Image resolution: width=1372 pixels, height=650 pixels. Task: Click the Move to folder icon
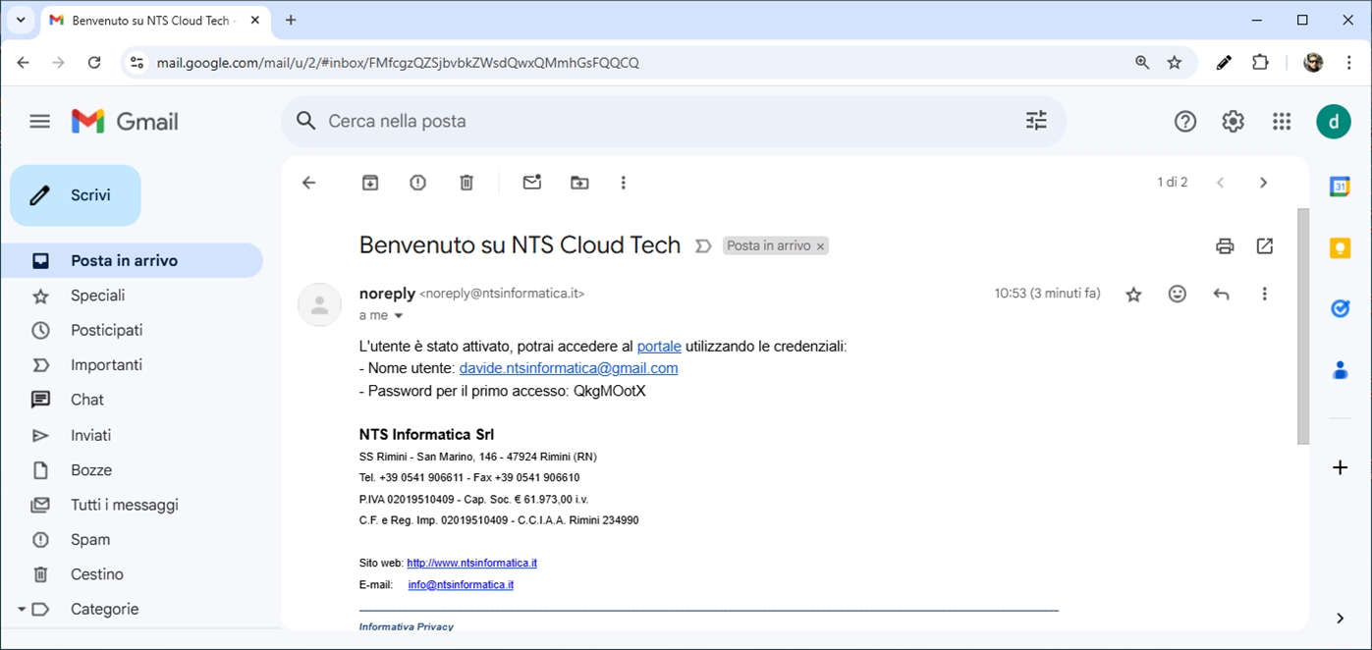580,183
